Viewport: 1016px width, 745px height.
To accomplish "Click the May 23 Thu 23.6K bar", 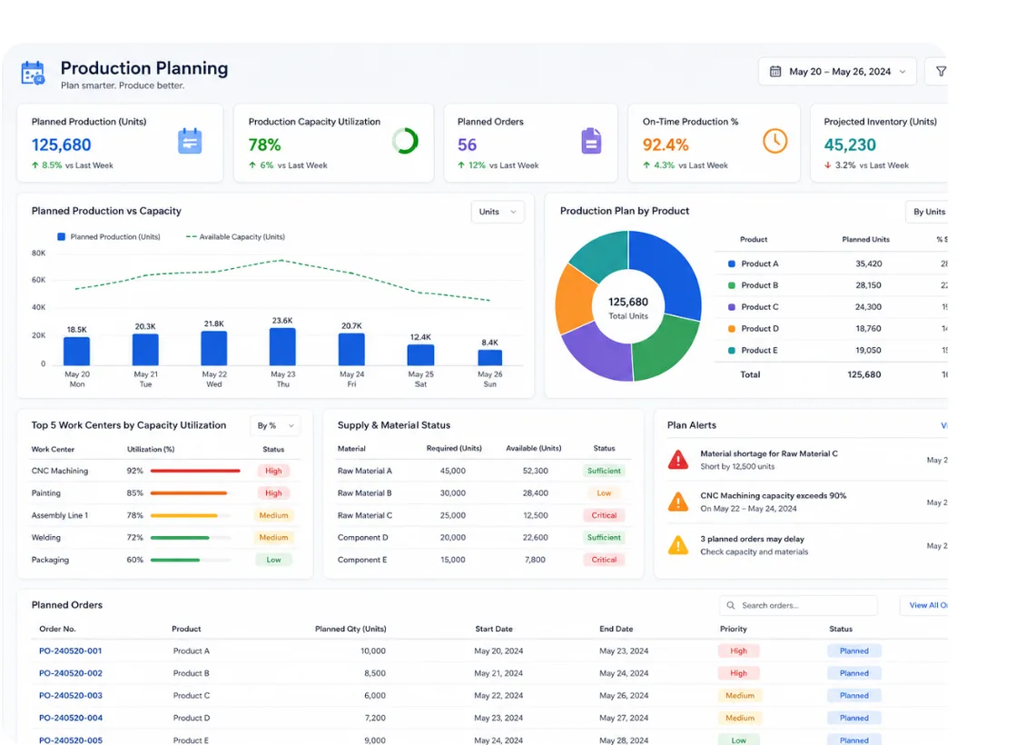I will click(x=282, y=346).
